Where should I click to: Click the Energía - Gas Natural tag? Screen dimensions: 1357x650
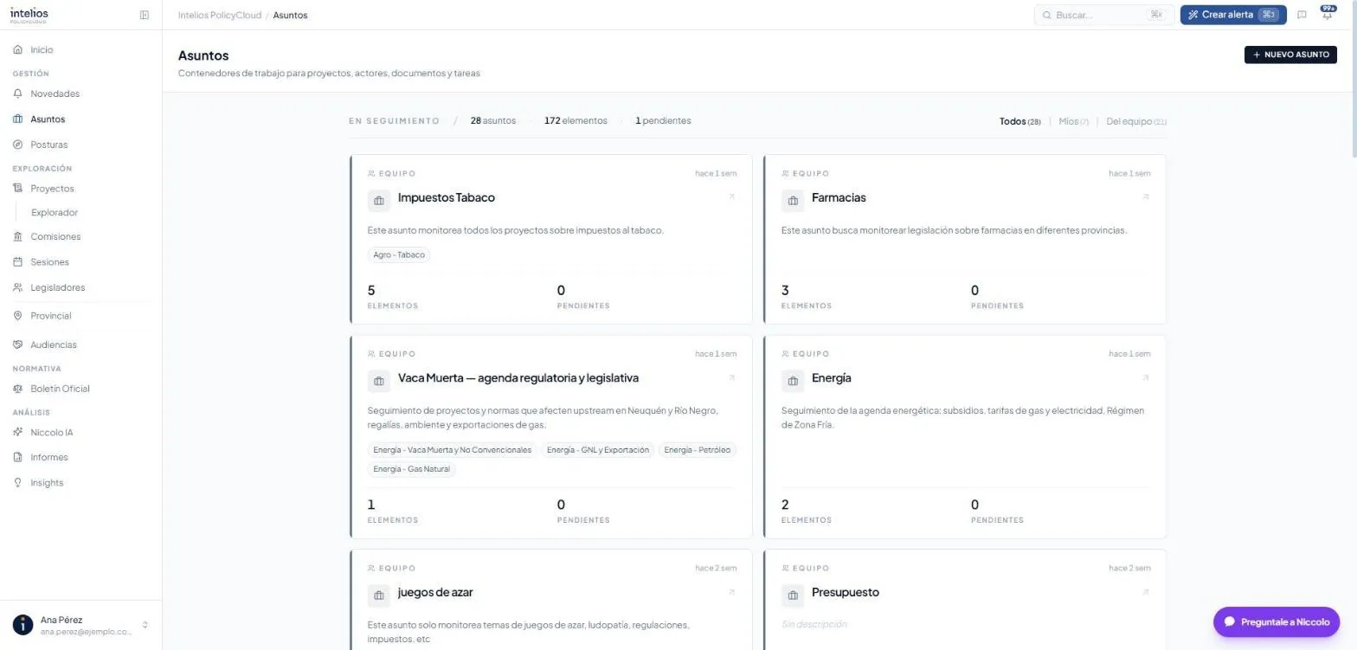412,469
